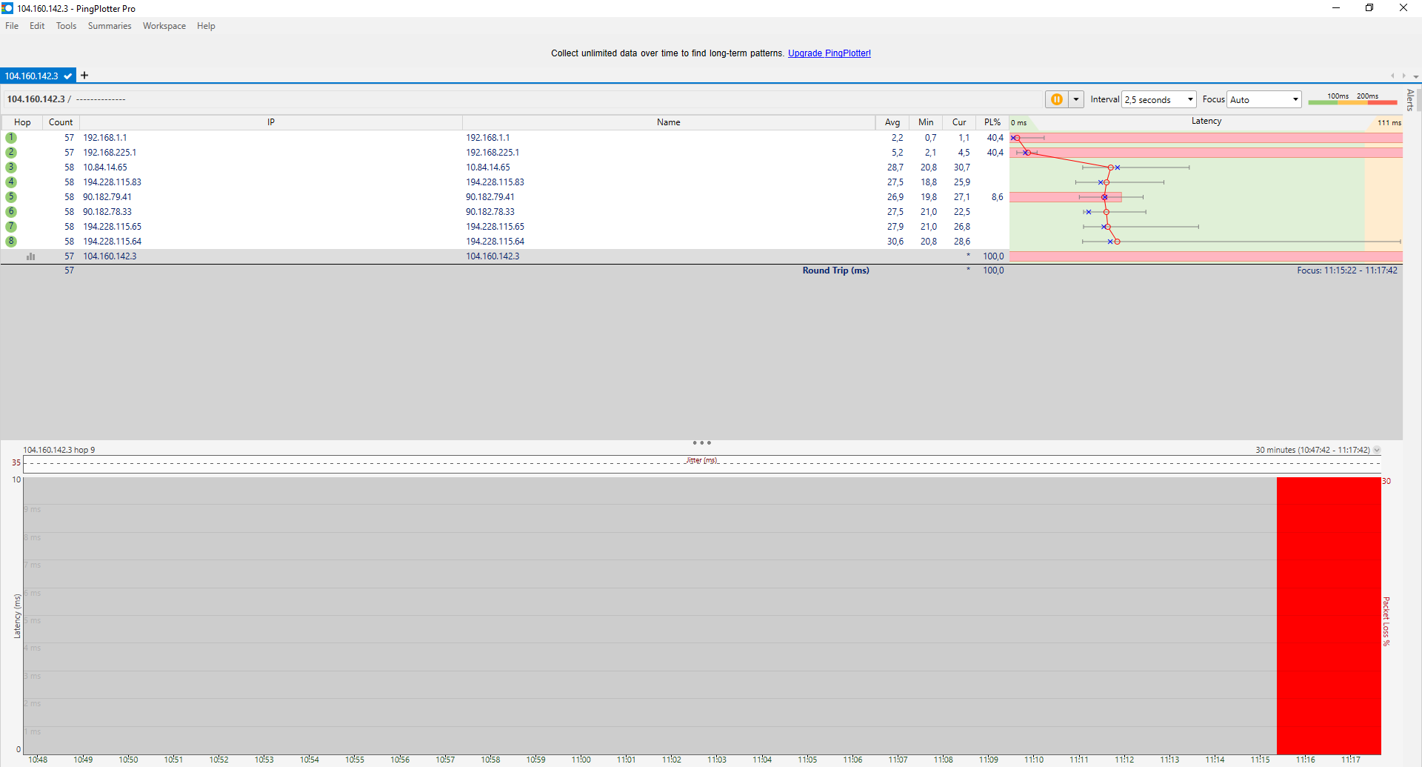Pause the trace with the orange button
The height and width of the screenshot is (767, 1422).
[x=1056, y=99]
